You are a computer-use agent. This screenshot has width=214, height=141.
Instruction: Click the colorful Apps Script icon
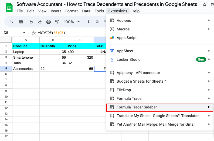(x=112, y=38)
